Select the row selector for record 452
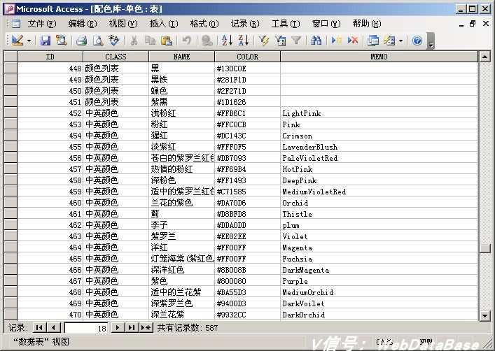495x351 pixels. click(x=11, y=113)
